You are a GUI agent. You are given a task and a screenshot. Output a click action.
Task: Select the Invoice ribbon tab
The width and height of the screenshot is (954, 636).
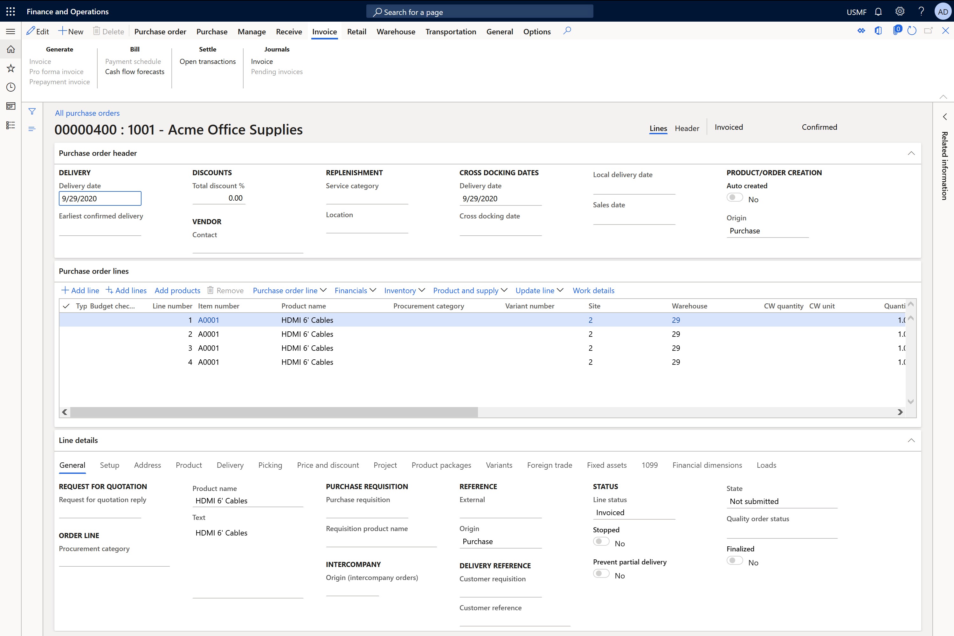click(324, 31)
